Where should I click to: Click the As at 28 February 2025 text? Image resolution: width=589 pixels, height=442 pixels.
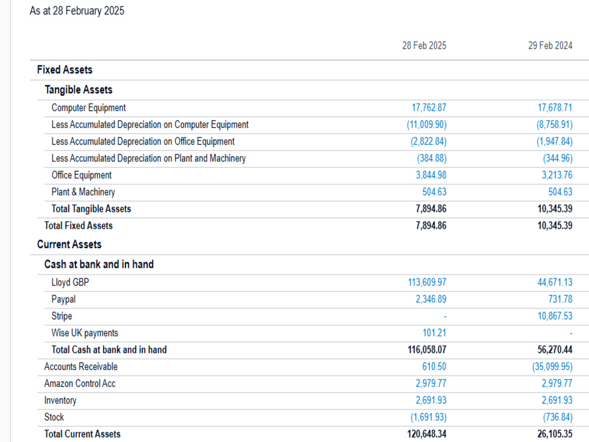[77, 11]
